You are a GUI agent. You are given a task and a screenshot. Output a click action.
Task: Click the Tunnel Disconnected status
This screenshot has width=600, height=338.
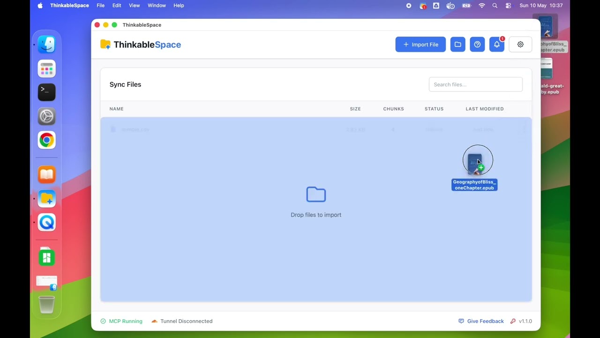point(182,321)
